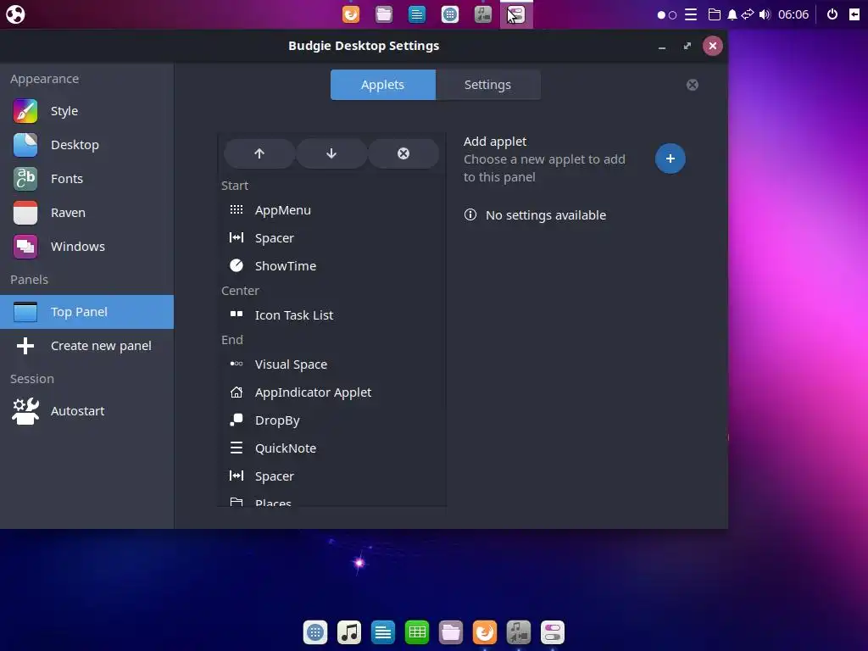The height and width of the screenshot is (651, 868).
Task: Open volume control in top panel
Action: (765, 14)
